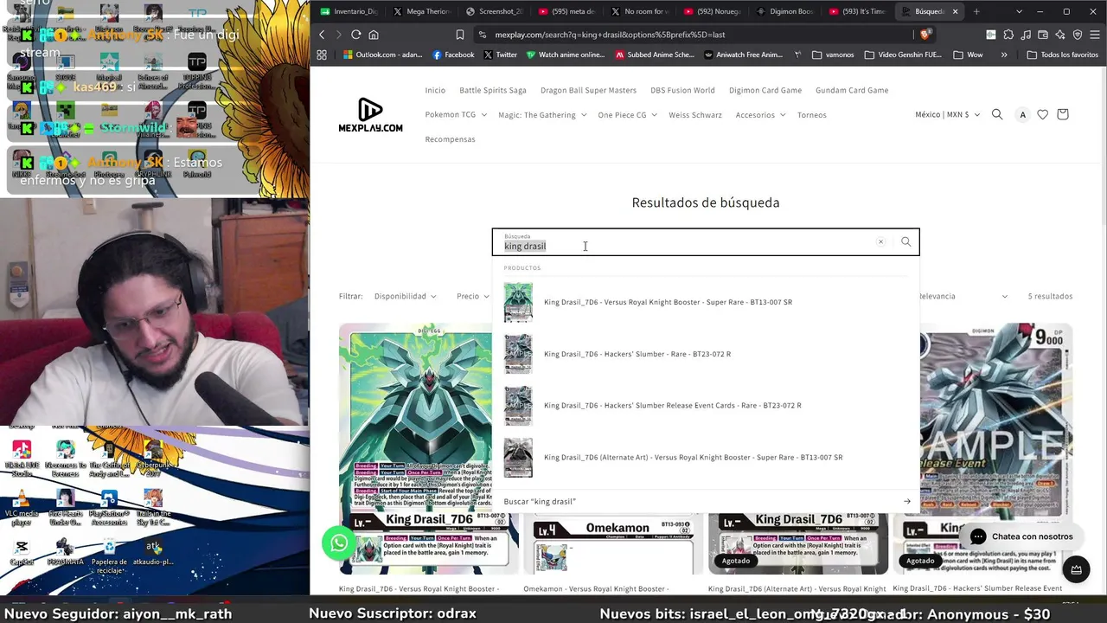Select the King Drasil_7D6 (Alternate Art) suggestion
1107x623 pixels.
tap(706, 457)
